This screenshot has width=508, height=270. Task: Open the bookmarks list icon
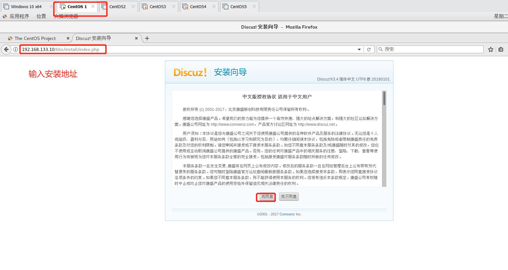(x=501, y=49)
